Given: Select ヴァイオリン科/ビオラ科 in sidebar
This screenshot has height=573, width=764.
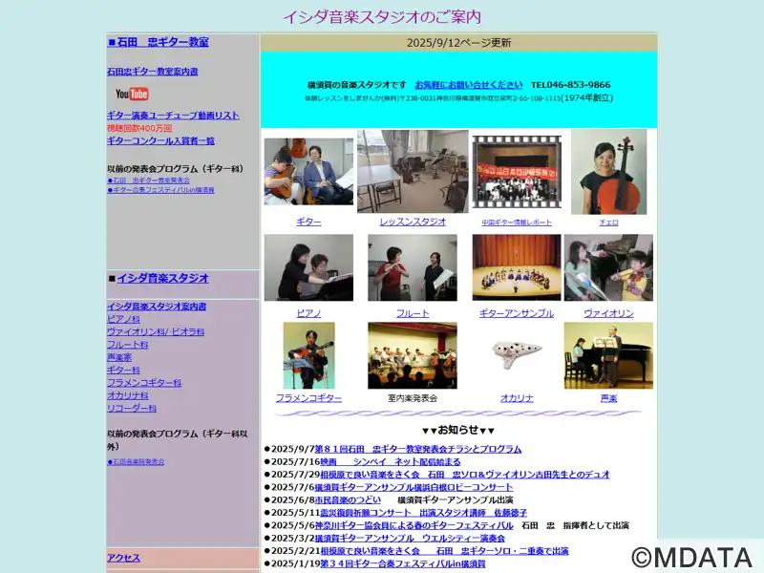Looking at the screenshot, I should (x=156, y=331).
